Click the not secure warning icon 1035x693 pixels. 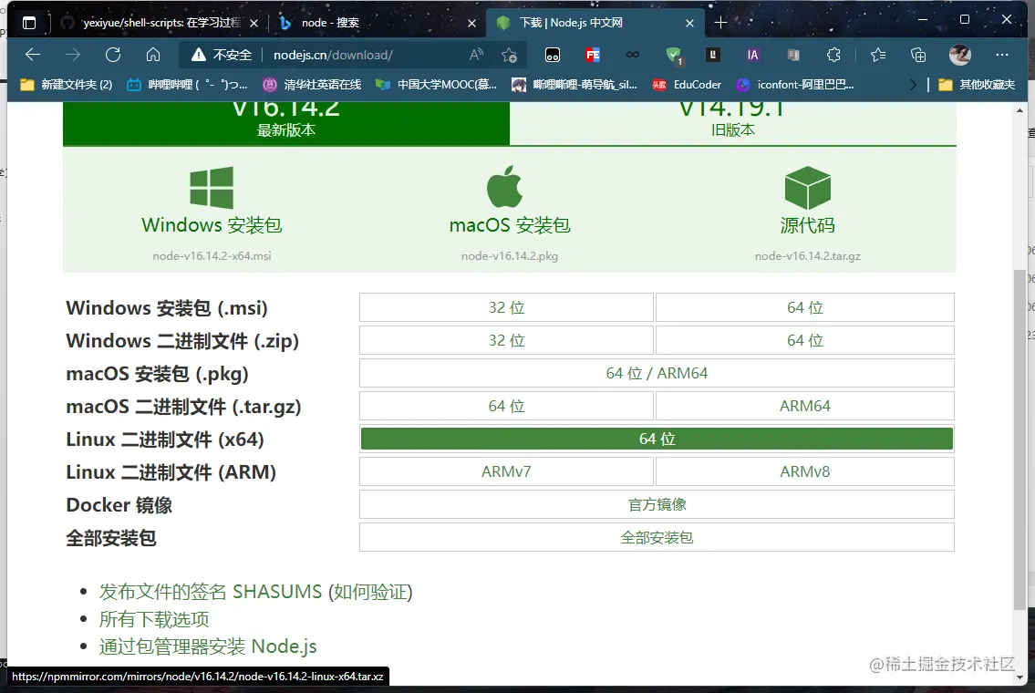(198, 55)
